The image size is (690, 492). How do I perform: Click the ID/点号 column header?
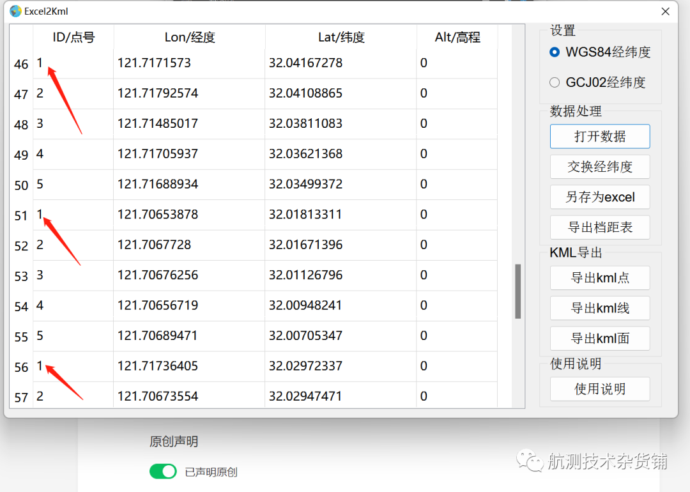[x=73, y=38]
